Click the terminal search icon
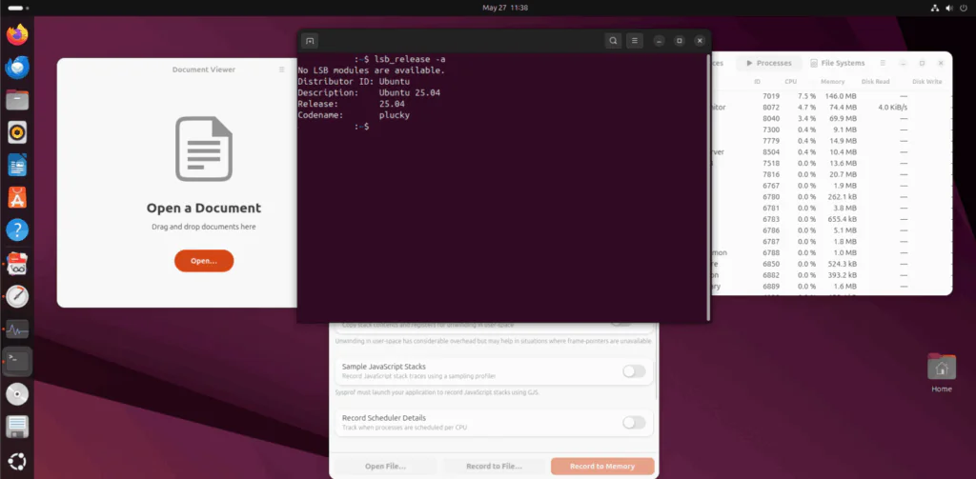This screenshot has height=479, width=976. point(613,41)
